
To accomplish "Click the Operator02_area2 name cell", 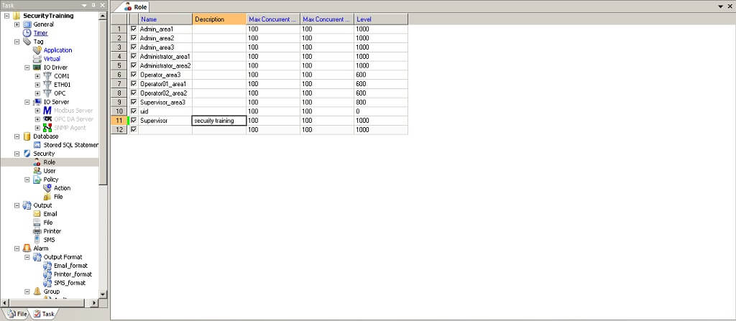I will click(165, 93).
